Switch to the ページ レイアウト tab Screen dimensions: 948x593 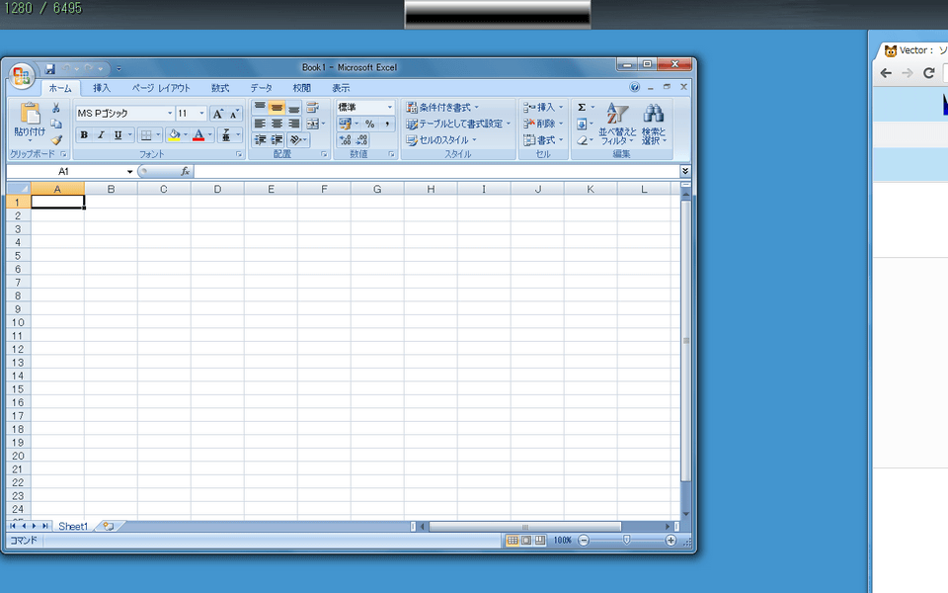point(161,88)
